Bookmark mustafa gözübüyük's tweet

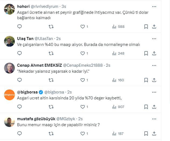point(146,133)
